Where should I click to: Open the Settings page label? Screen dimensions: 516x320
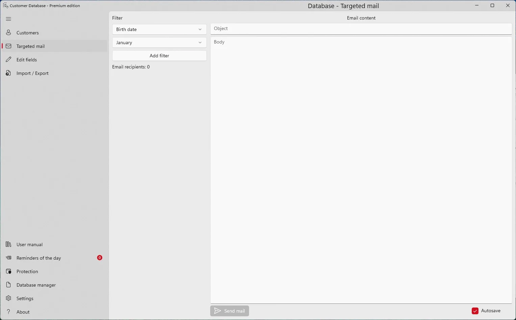25,298
